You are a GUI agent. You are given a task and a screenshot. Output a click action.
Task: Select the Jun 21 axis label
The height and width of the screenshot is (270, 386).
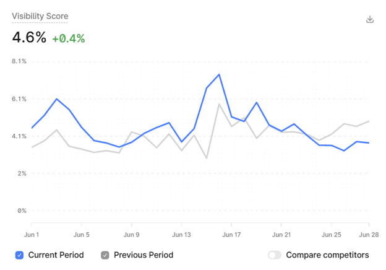point(281,235)
